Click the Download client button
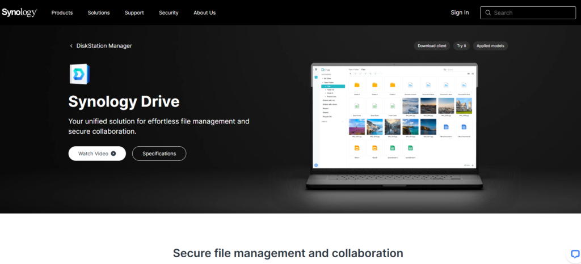This screenshot has width=581, height=264. coord(432,46)
